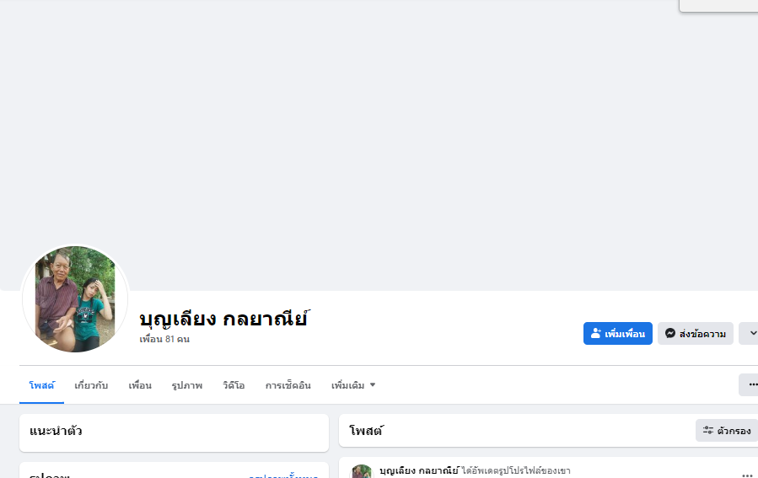
Task: Click the filter sliders icon
Action: [708, 431]
